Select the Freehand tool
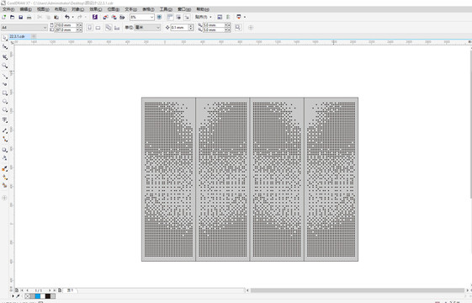Viewport: 472px width, 303px height. 4,77
